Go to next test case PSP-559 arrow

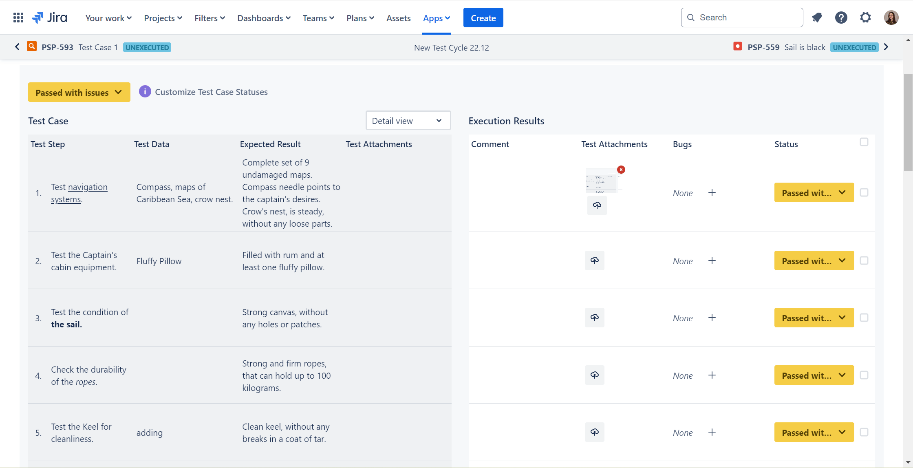pyautogui.click(x=886, y=47)
